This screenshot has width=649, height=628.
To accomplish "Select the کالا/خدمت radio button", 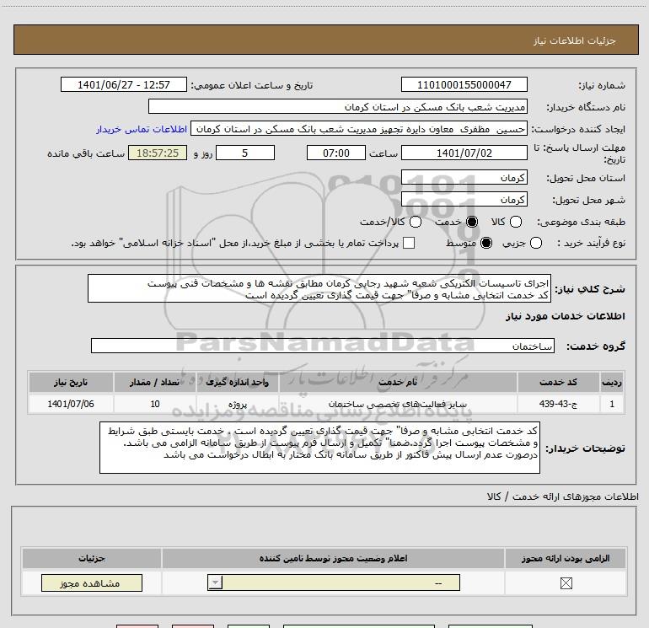I will [416, 222].
